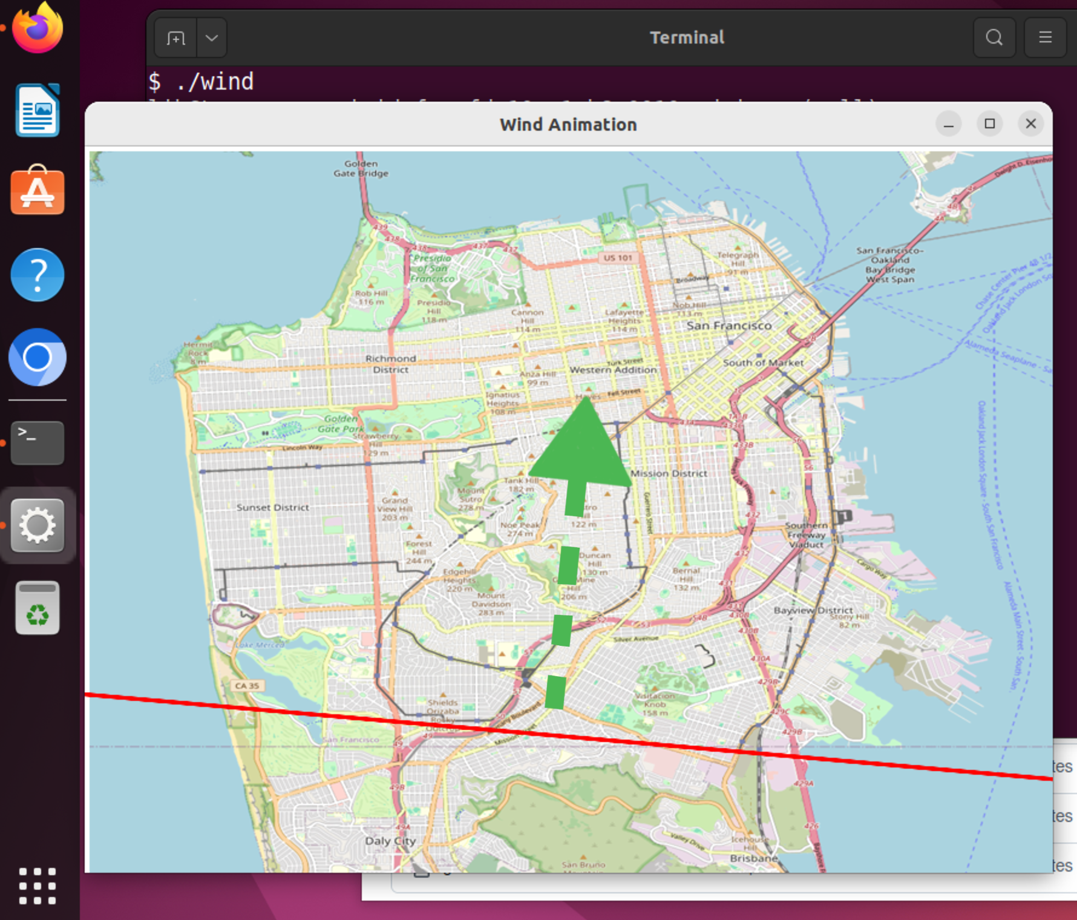Screen dimensions: 1077x920
Task: Open Settings gear in the dock
Action: point(38,525)
